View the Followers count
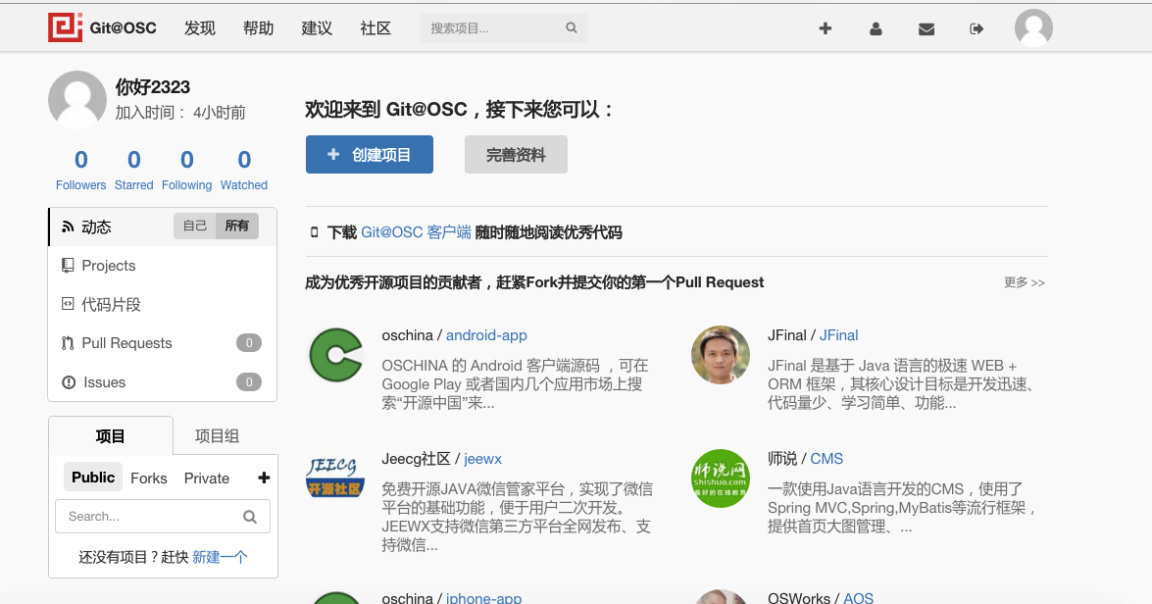This screenshot has height=604, width=1152. (x=80, y=170)
